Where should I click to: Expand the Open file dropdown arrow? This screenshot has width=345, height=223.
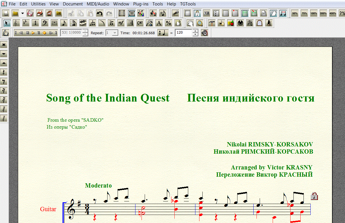tap(22, 14)
